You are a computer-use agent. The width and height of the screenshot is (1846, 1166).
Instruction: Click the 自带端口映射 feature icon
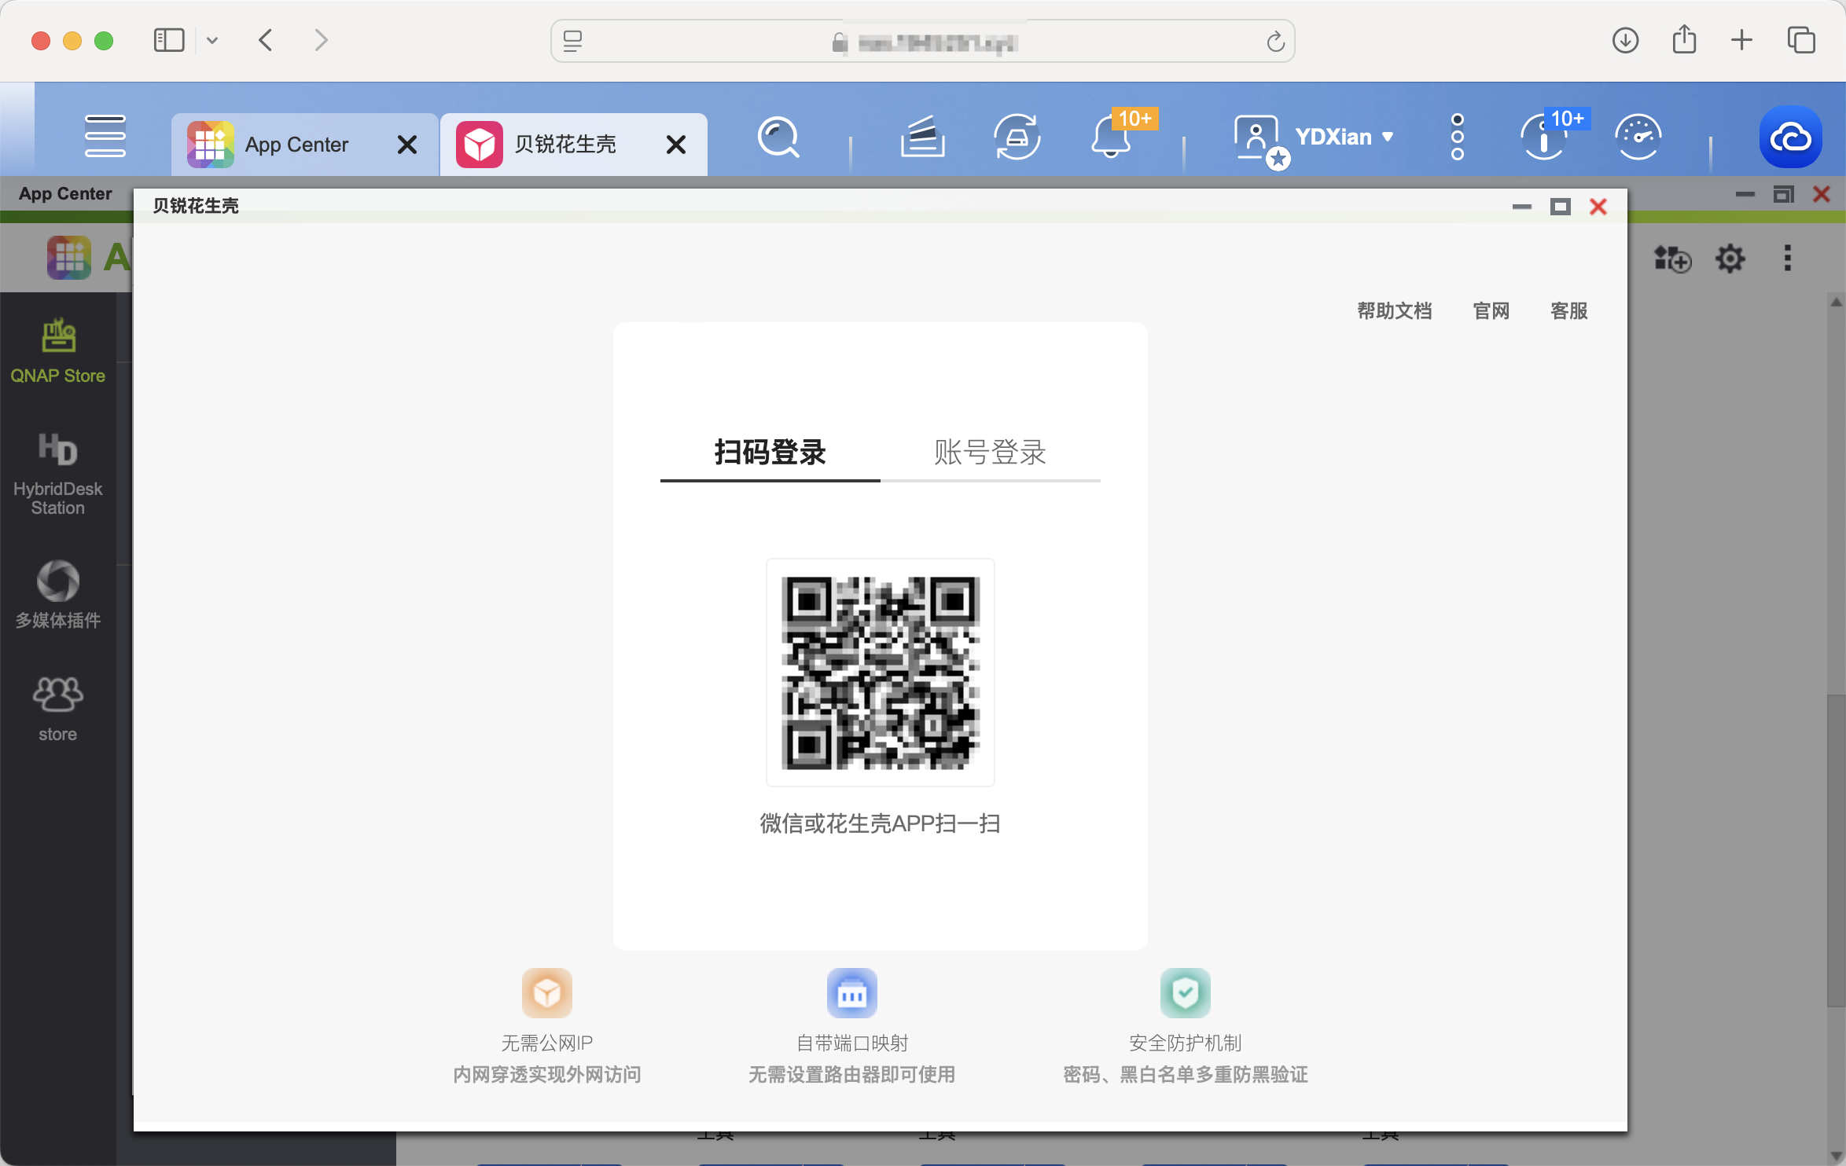tap(852, 993)
